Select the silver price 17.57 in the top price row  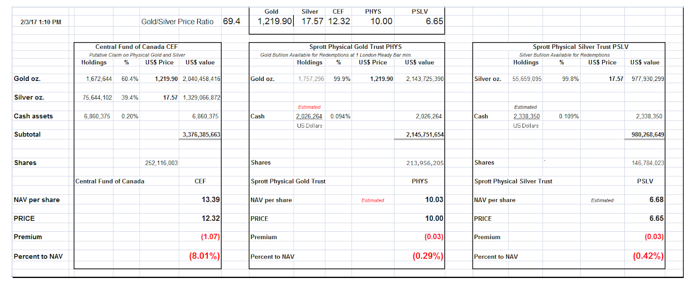click(312, 22)
